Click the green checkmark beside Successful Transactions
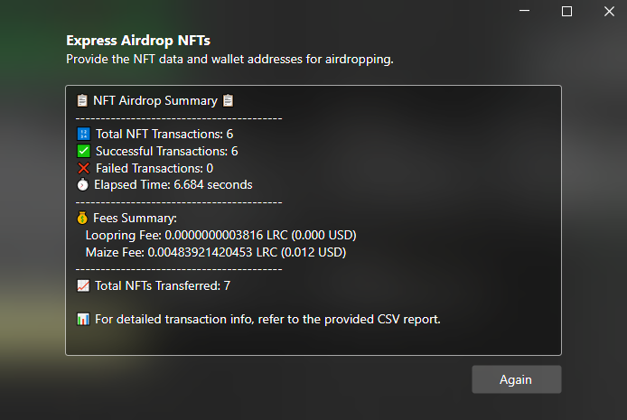 click(x=84, y=151)
